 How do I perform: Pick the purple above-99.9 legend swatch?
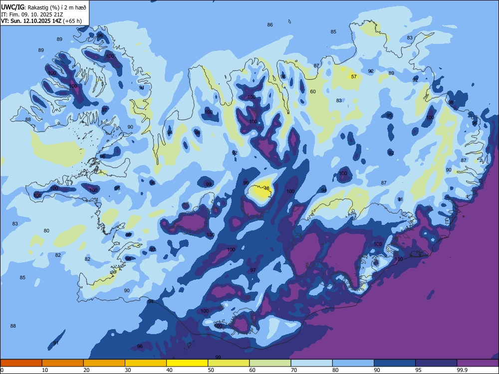click(478, 363)
